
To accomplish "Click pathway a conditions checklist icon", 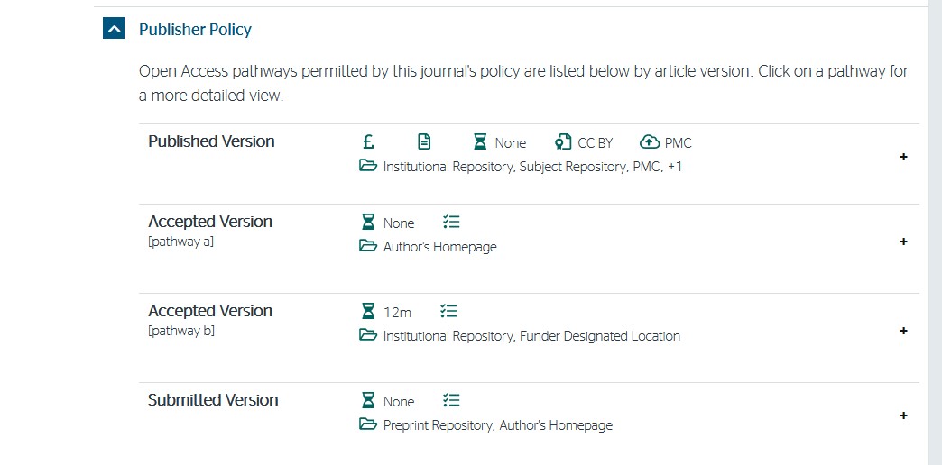I will (x=451, y=222).
